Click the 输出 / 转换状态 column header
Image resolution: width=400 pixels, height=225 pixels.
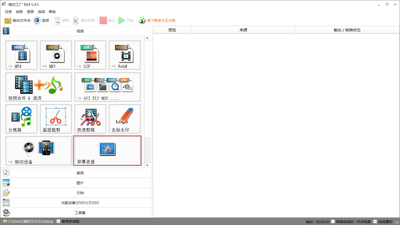347,30
